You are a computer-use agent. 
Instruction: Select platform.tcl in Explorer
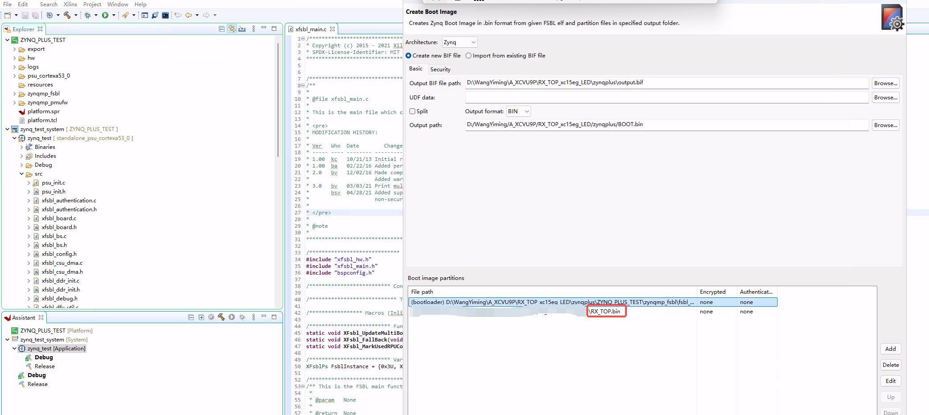(x=42, y=120)
